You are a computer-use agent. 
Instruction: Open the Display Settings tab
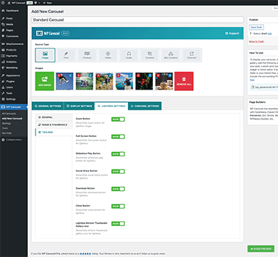[79, 106]
